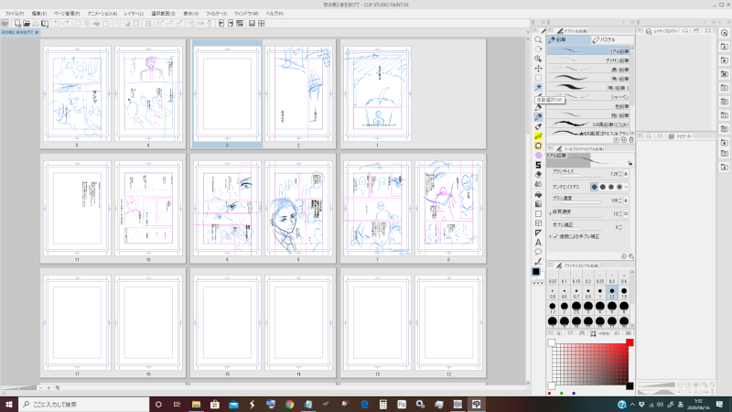Select fourth strongest anti-aliasing option
This screenshot has height=412, width=732.
click(x=619, y=187)
